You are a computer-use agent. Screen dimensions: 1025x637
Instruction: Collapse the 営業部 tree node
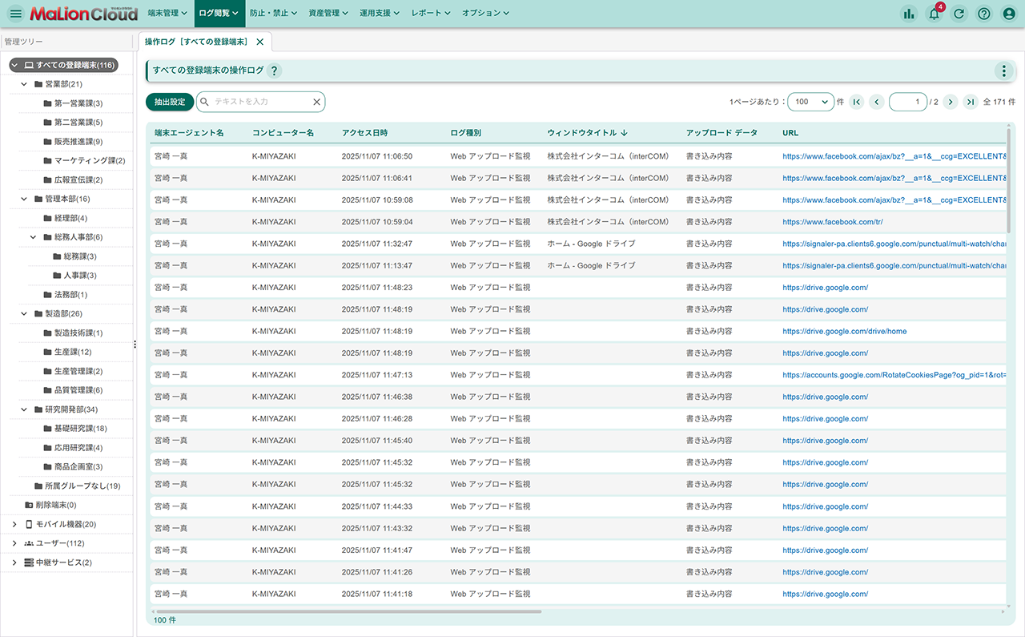click(24, 84)
